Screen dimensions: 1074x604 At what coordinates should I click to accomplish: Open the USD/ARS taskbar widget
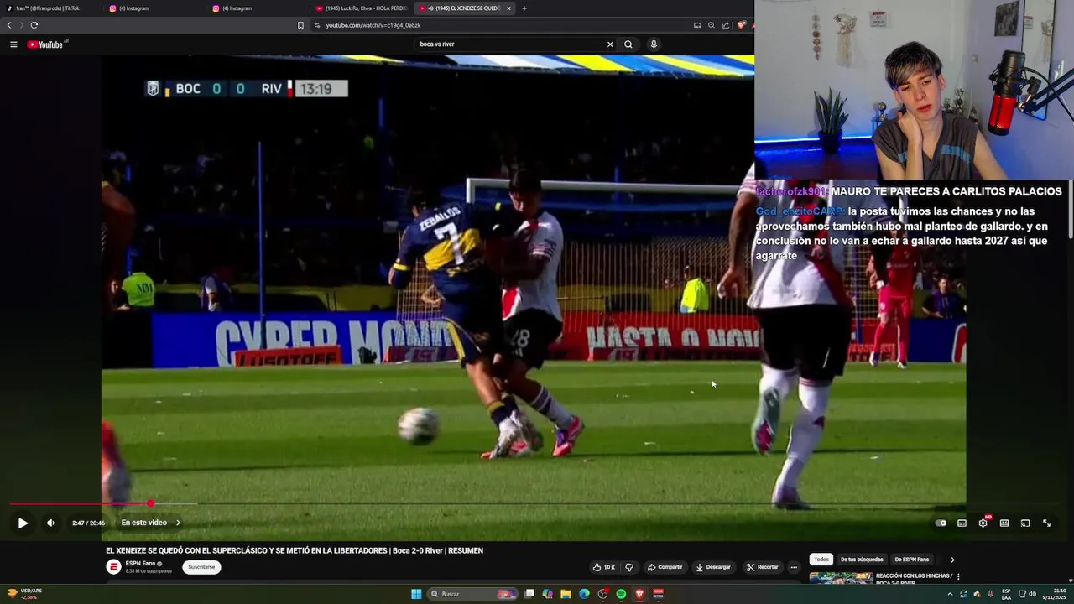coord(23,594)
